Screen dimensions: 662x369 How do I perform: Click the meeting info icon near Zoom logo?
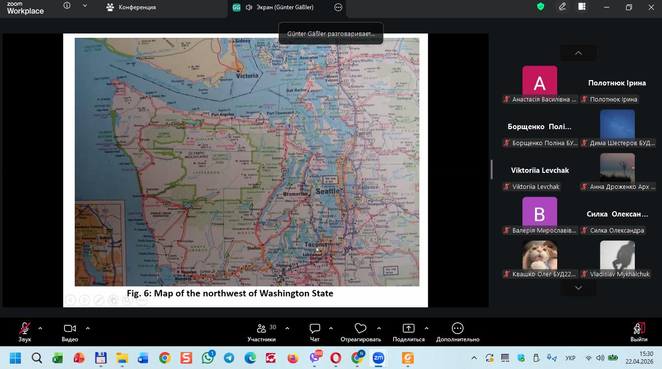coord(67,6)
